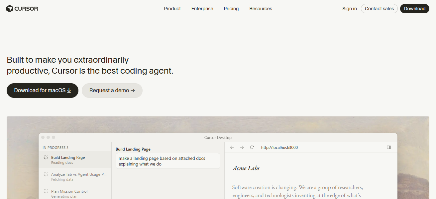The height and width of the screenshot is (199, 436).
Task: Open the Resources menu
Action: pos(261,9)
